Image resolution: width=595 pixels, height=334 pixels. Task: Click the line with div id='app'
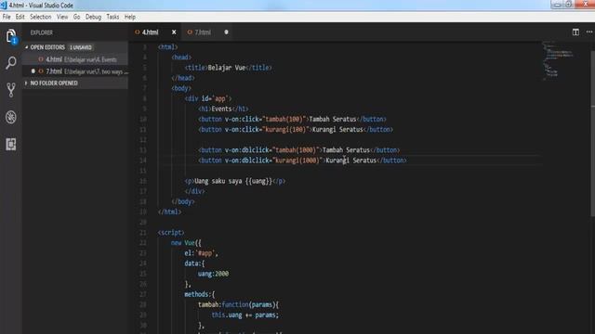[208, 98]
